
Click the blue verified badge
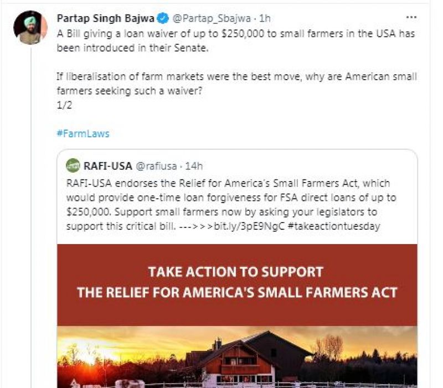tap(163, 18)
